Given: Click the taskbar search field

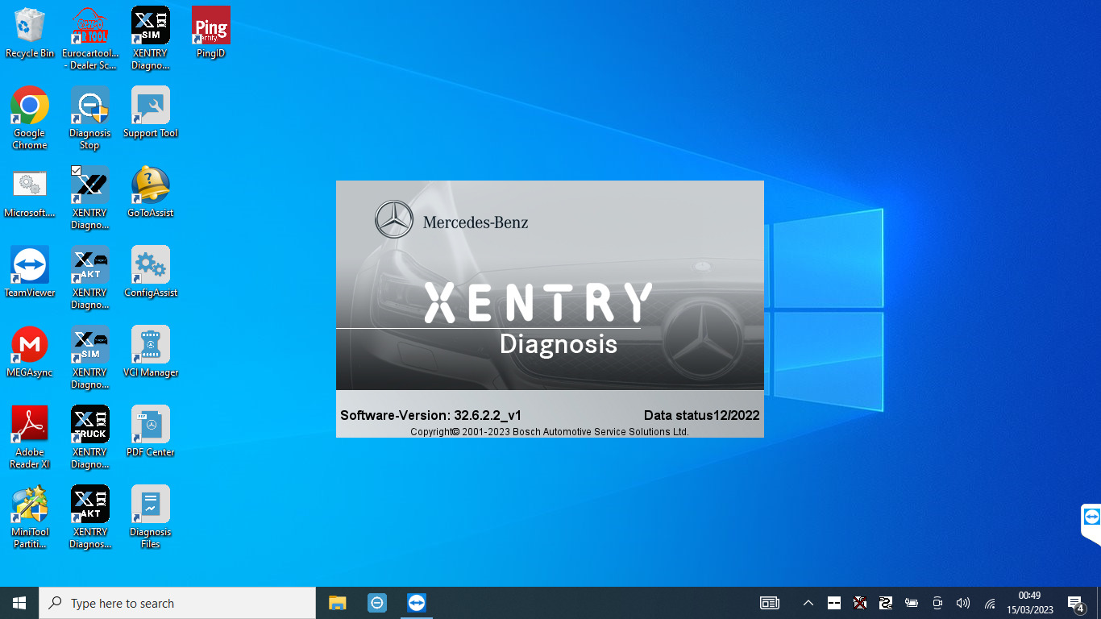Looking at the screenshot, I should click(177, 602).
